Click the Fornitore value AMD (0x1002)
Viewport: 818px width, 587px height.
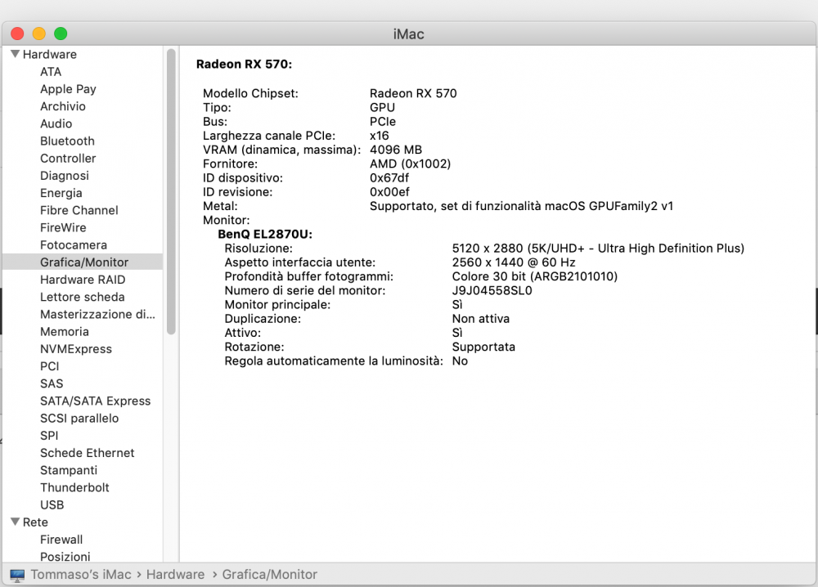[410, 164]
